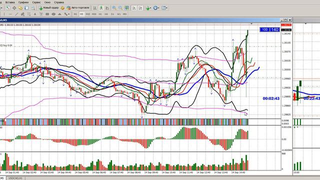
Task: Open the Data Window crosshair icon
Action: coord(14,8)
